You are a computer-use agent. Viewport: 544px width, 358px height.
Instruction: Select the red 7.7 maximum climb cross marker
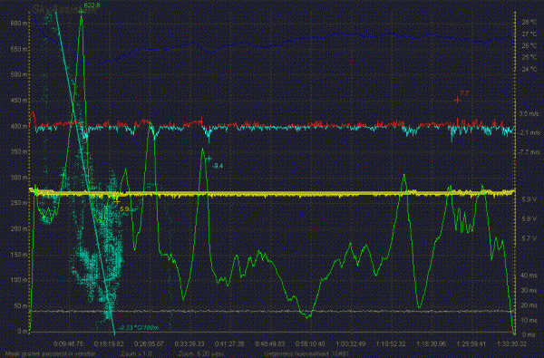(458, 101)
